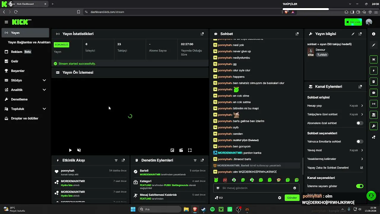
Task: Pop out the Sohbet chat panel
Action: click(297, 34)
